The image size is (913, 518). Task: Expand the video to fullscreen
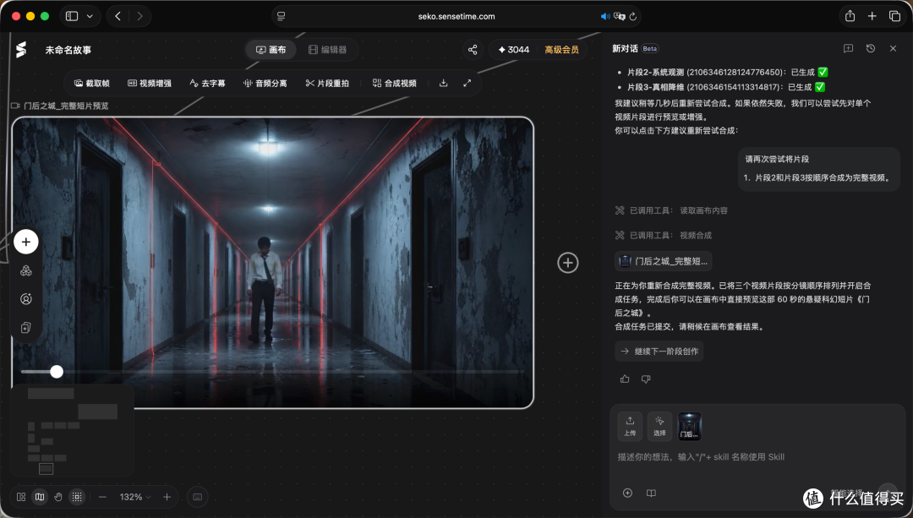click(x=467, y=83)
